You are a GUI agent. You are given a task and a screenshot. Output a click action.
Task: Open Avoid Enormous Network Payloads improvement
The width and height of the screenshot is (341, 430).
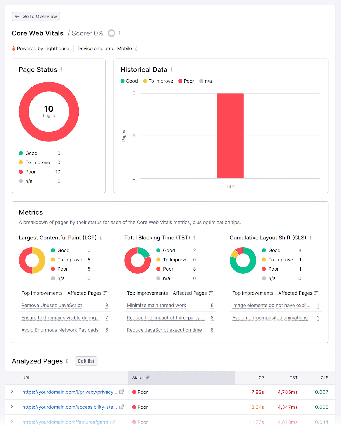(x=60, y=330)
